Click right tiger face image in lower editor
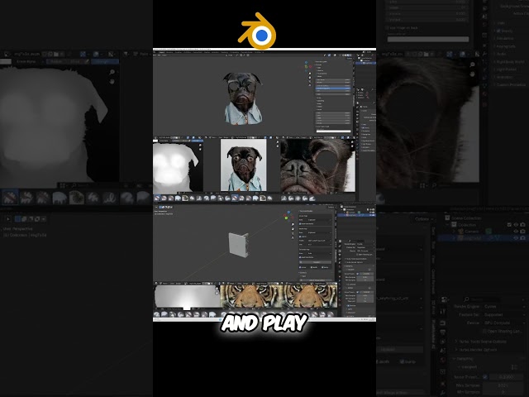This screenshot has height=397, width=529. tap(309, 296)
